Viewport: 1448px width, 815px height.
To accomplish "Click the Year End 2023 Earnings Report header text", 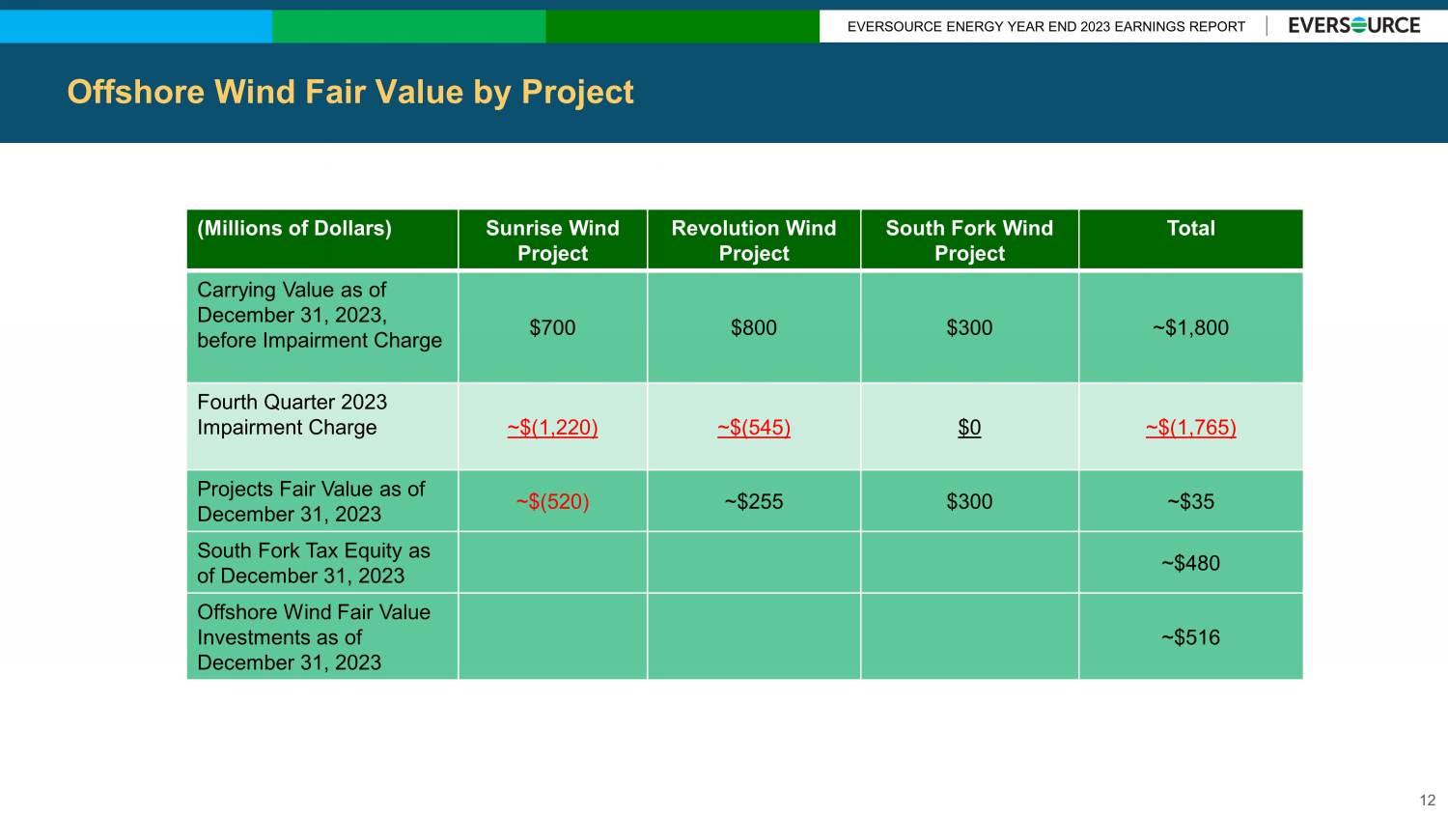I will click(x=1045, y=27).
